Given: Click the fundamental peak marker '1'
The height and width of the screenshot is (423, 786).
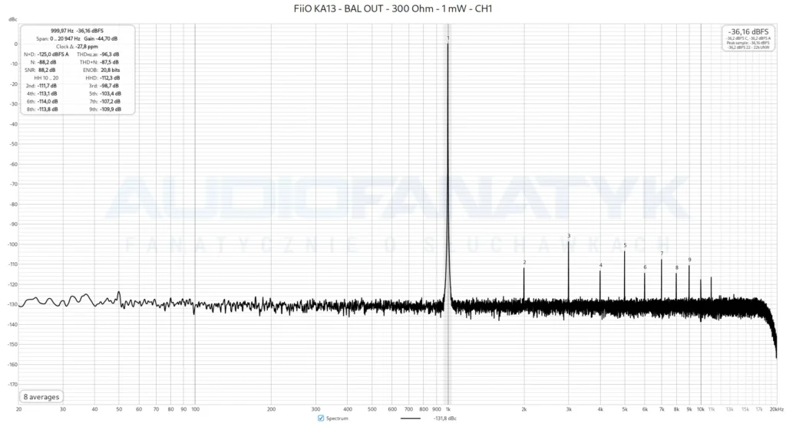Looking at the screenshot, I should pyautogui.click(x=448, y=38).
